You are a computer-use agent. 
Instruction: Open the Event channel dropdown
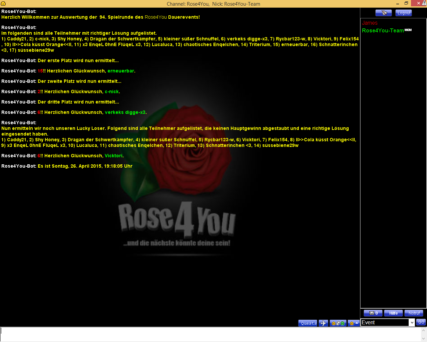[x=412, y=323]
